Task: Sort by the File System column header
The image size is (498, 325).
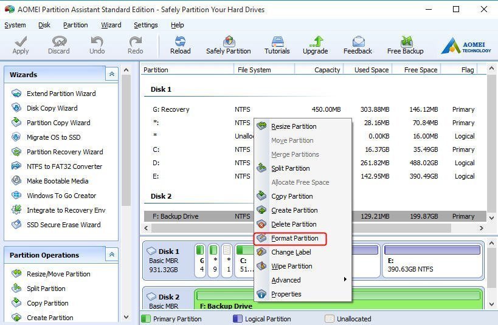Action: [265, 70]
